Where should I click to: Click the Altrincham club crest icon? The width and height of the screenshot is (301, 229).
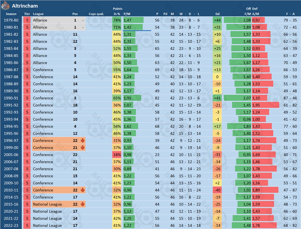point(5,5)
